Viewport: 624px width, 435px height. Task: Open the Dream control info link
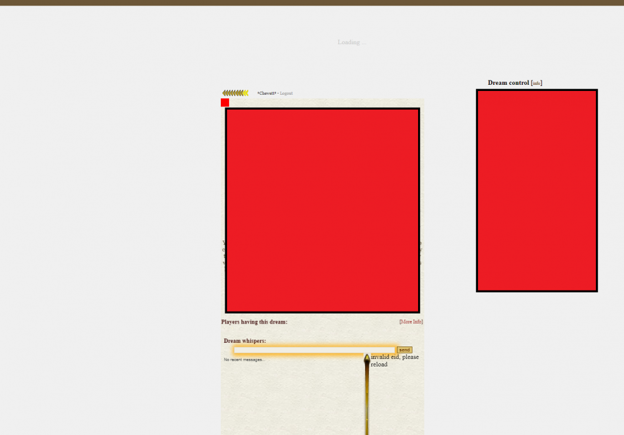pos(537,83)
